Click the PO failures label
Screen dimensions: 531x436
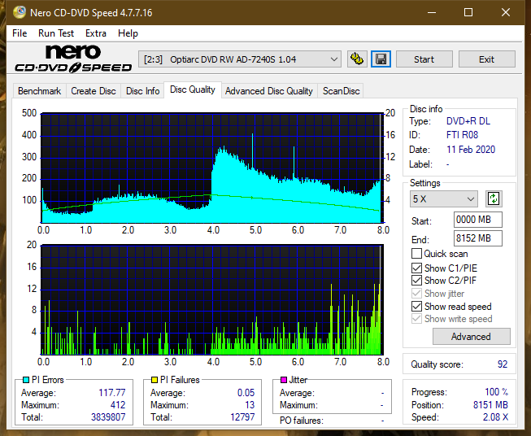(302, 421)
